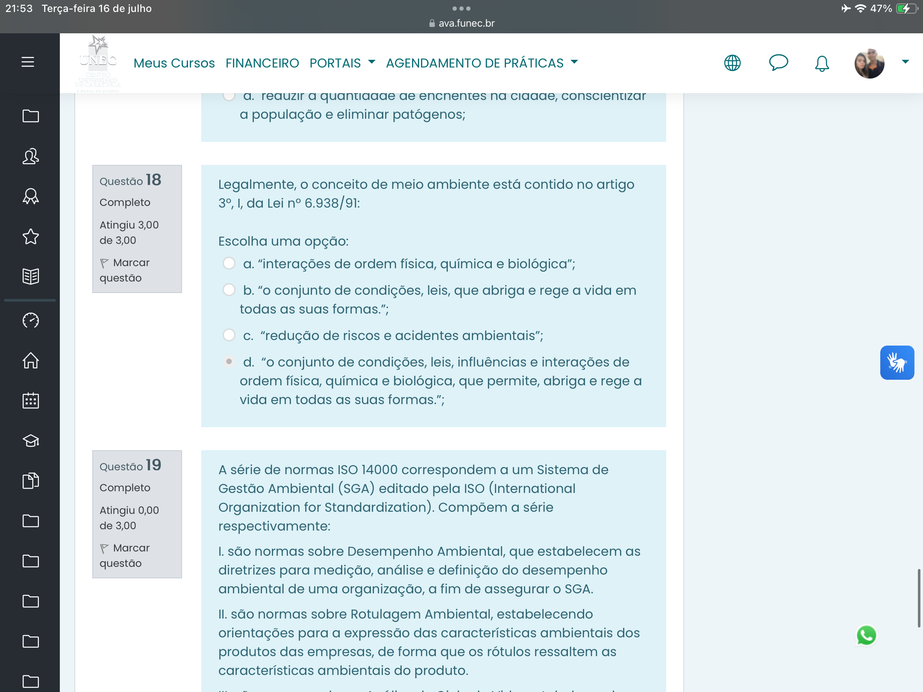923x692 pixels.
Task: Open the dashboard gauge icon in the sidebar
Action: [30, 320]
